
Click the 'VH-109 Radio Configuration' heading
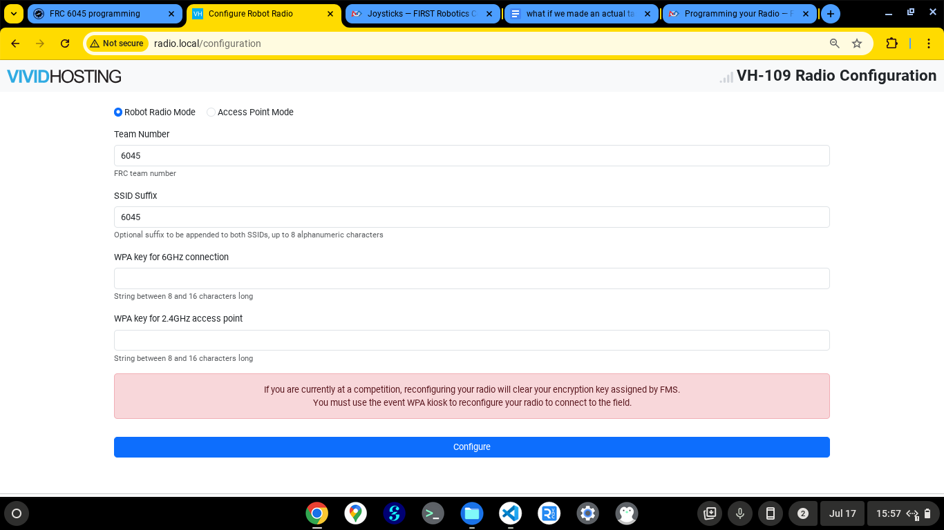pos(837,76)
